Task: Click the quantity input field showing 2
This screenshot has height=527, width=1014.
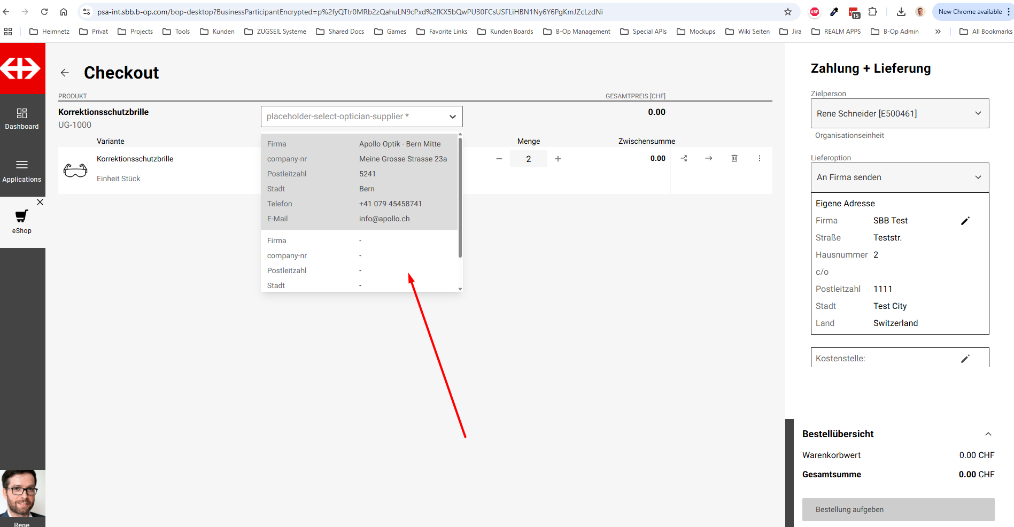Action: tap(528, 159)
